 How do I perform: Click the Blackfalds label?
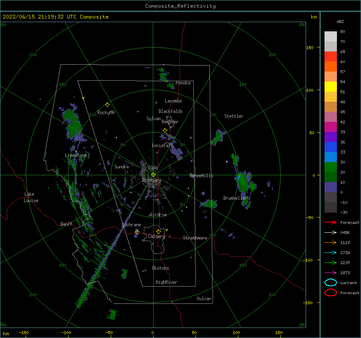tap(170, 111)
